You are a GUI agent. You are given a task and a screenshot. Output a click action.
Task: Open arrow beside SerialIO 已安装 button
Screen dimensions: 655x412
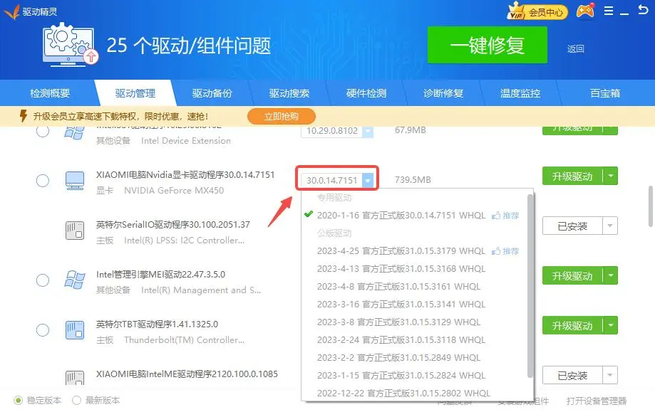tap(610, 226)
